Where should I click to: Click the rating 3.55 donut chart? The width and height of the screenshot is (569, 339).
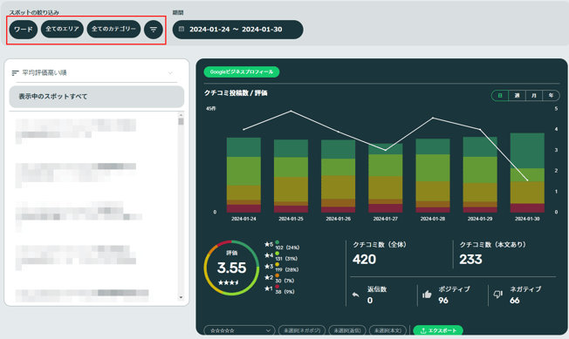point(231,268)
